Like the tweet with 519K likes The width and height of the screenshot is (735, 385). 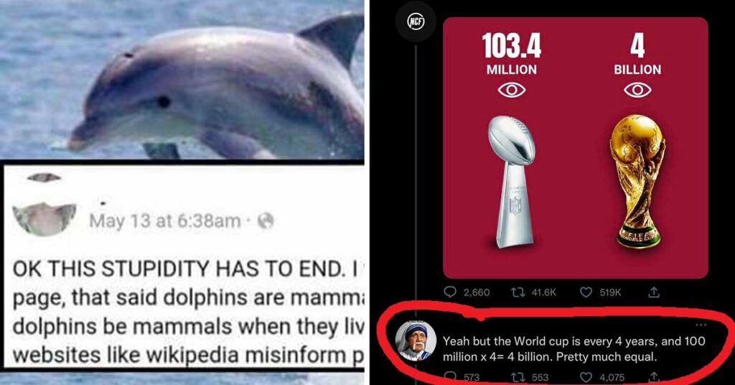[x=601, y=292]
